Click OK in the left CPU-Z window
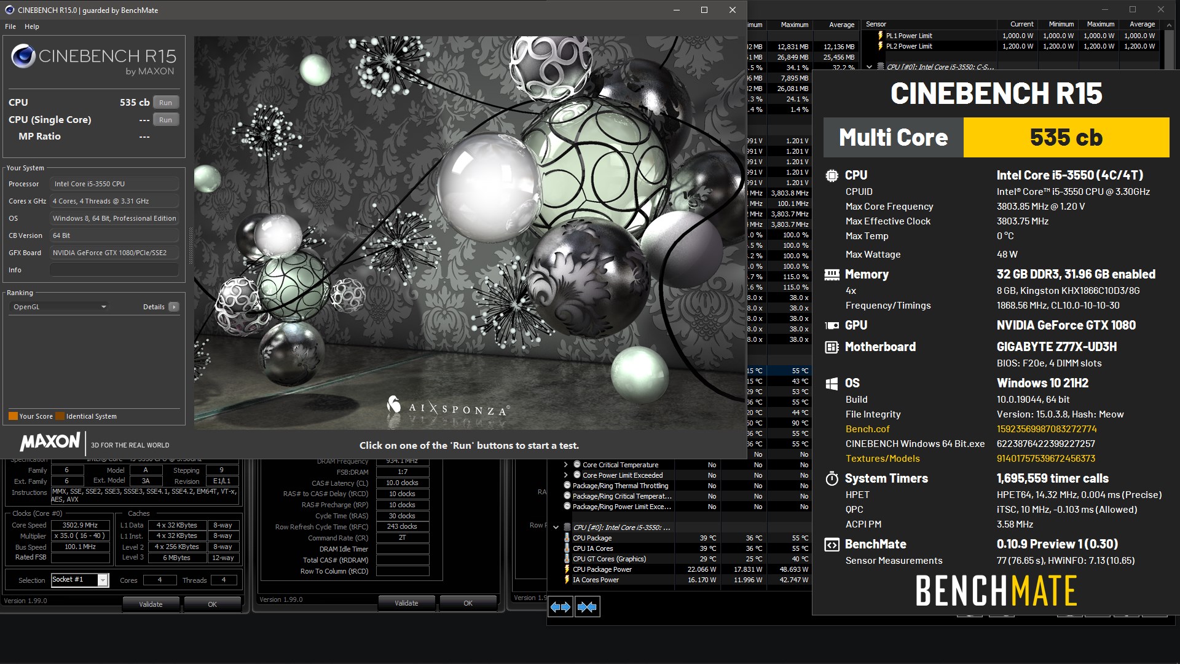Screen dimensions: 1180x664 tap(212, 604)
